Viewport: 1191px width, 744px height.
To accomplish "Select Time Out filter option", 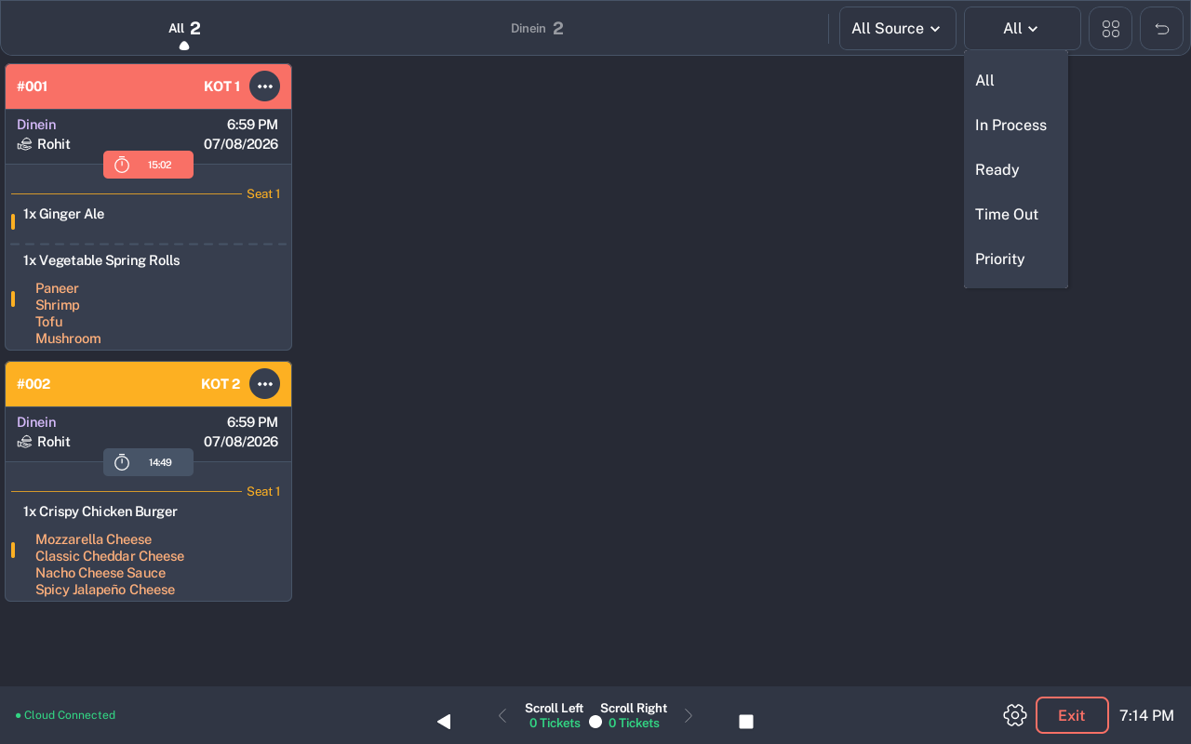I will point(1015,214).
